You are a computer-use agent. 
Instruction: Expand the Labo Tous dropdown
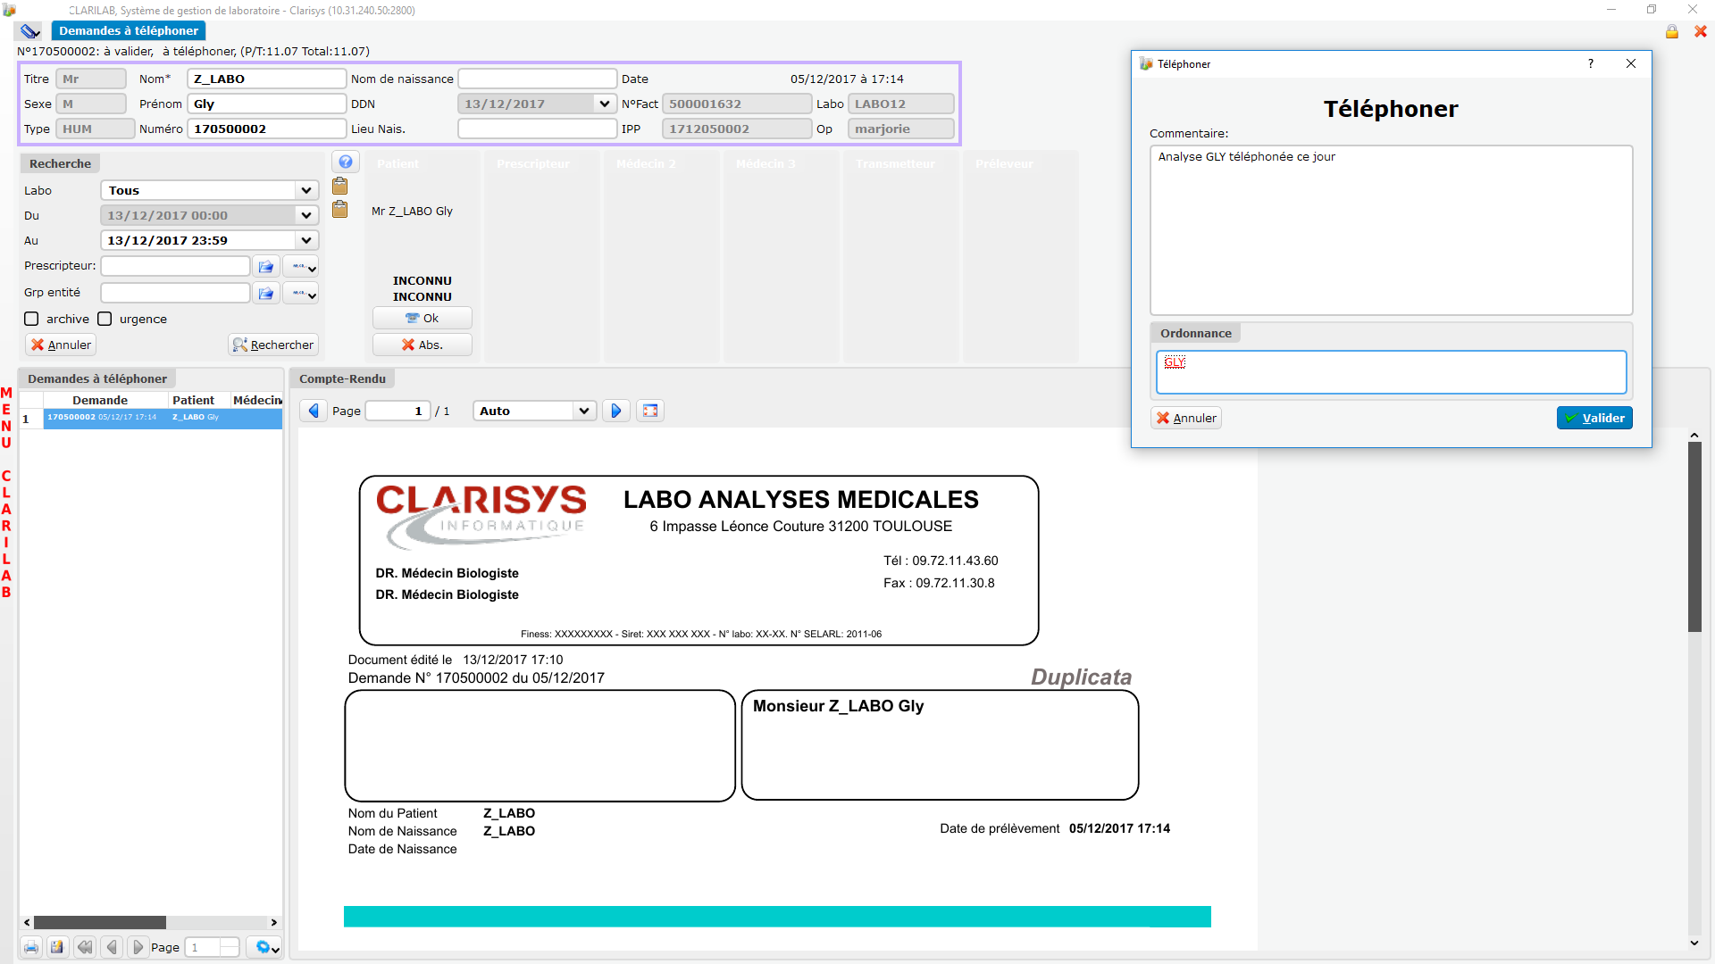click(306, 190)
